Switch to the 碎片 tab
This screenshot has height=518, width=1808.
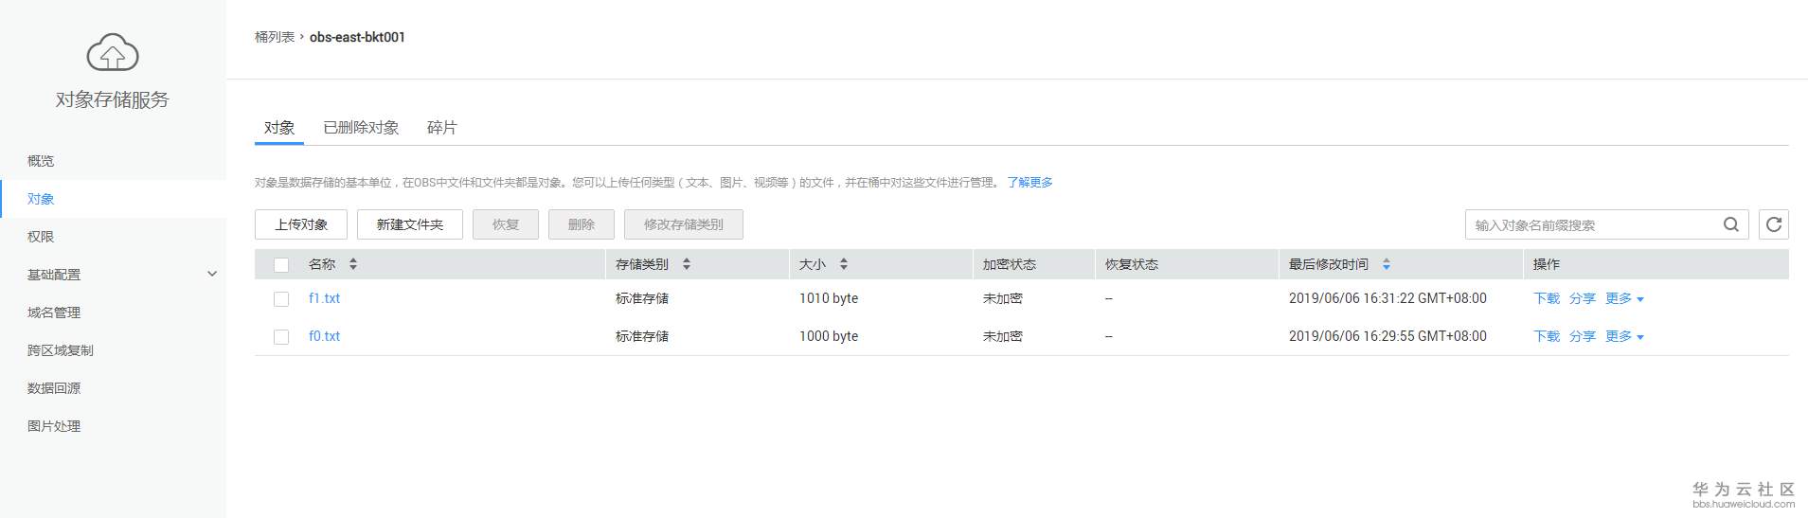[442, 128]
